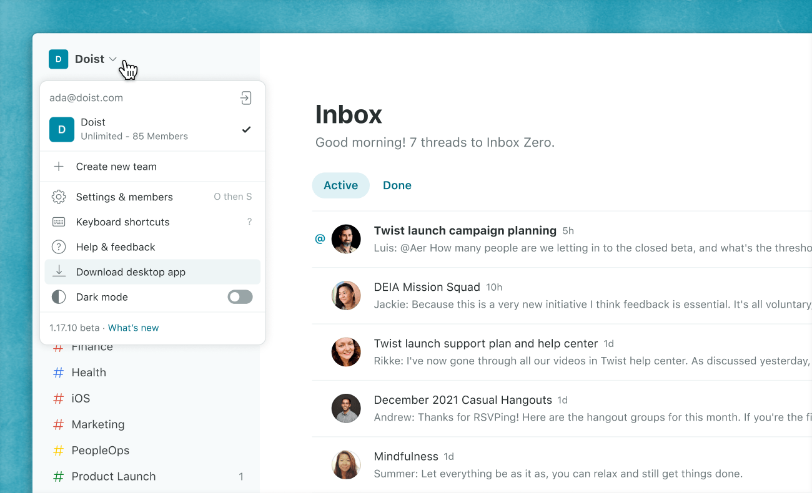Click the red hash icon beside iOS

click(x=59, y=398)
